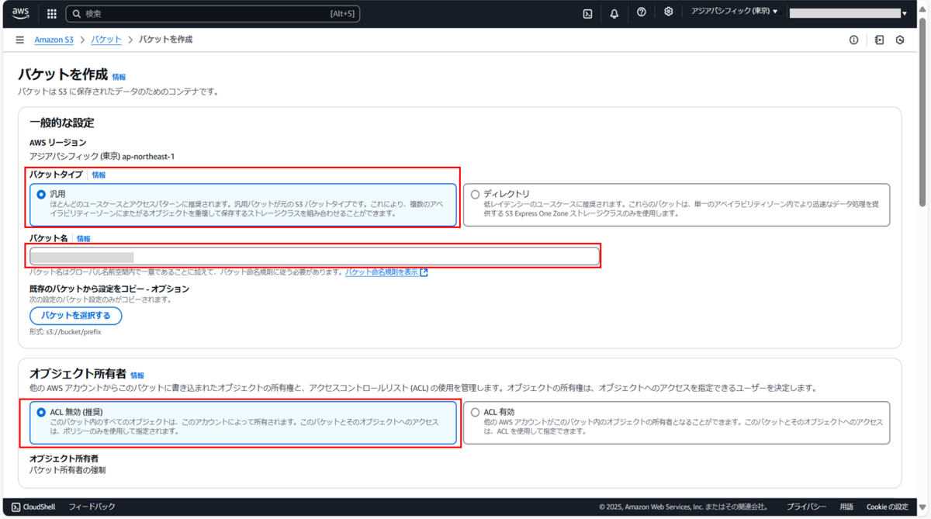Open the settings gear icon
This screenshot has height=519, width=931.
[668, 12]
